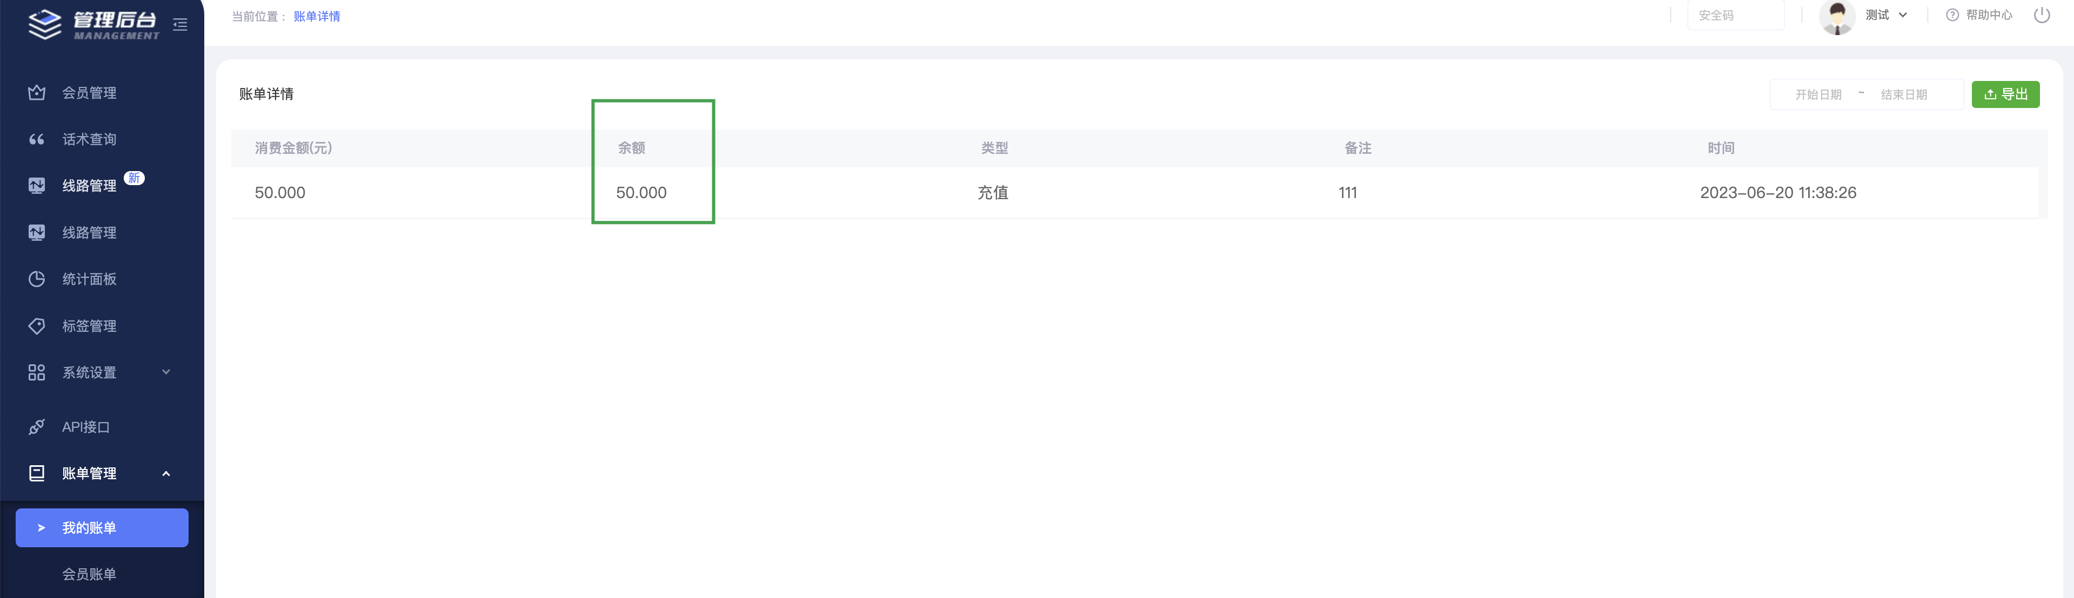Click the 账单详情 breadcrumb link
Screen dimensions: 2074x598
point(317,16)
